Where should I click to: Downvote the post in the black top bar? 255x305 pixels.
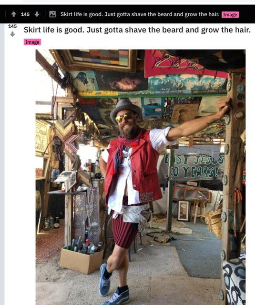coord(37,14)
